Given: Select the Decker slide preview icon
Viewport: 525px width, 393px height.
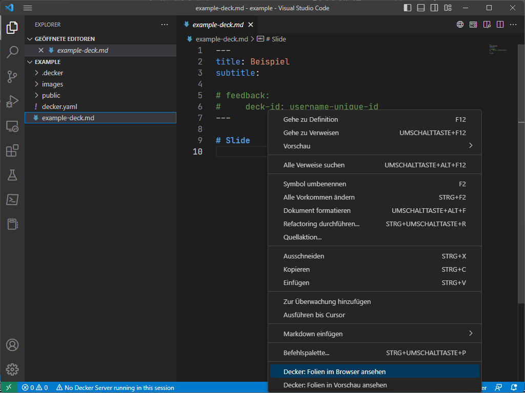Looking at the screenshot, I should coord(473,24).
